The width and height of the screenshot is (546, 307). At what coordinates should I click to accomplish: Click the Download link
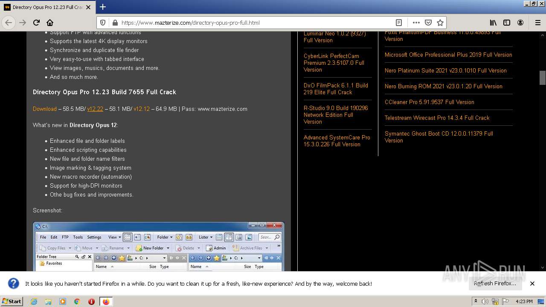[45, 109]
